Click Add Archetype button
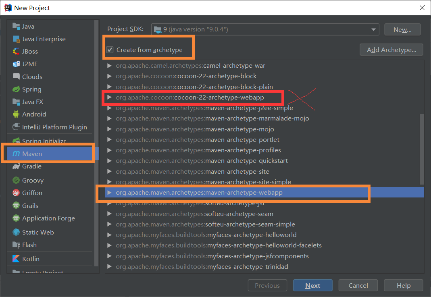 391,50
